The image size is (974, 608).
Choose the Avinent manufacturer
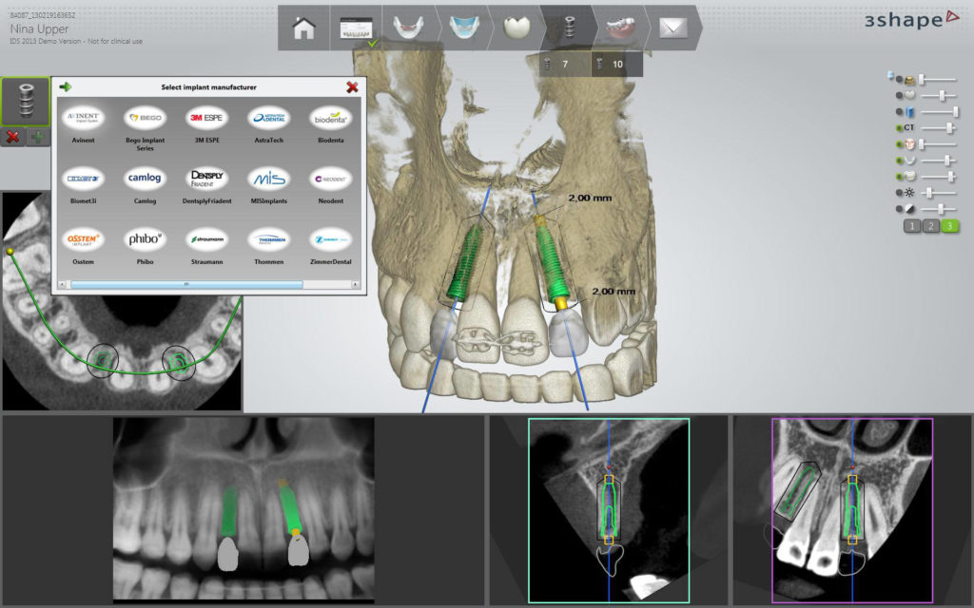click(84, 124)
